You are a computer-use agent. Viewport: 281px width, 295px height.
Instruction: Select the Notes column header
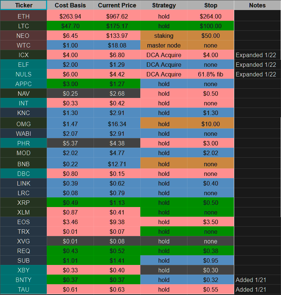pos(257,5)
